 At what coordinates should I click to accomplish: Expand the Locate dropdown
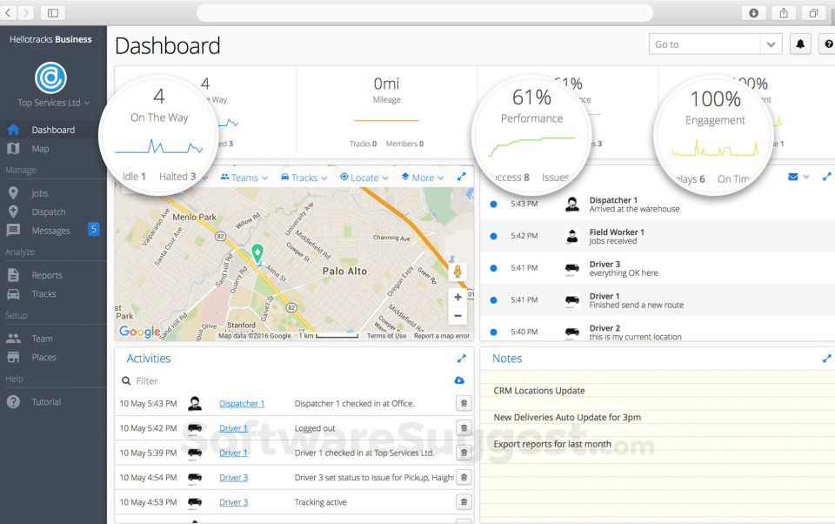coord(364,177)
